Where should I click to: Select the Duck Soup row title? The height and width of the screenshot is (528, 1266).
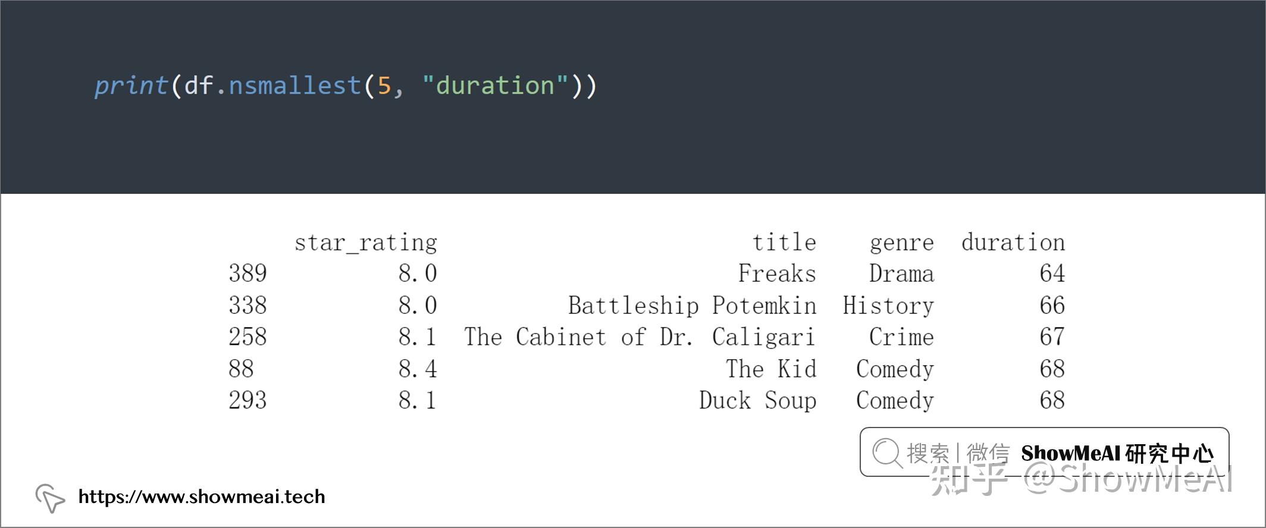(758, 401)
